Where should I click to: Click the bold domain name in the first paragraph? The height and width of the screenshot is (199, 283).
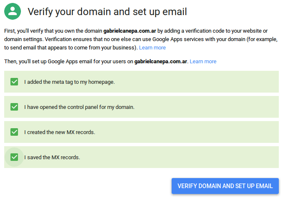(x=133, y=31)
